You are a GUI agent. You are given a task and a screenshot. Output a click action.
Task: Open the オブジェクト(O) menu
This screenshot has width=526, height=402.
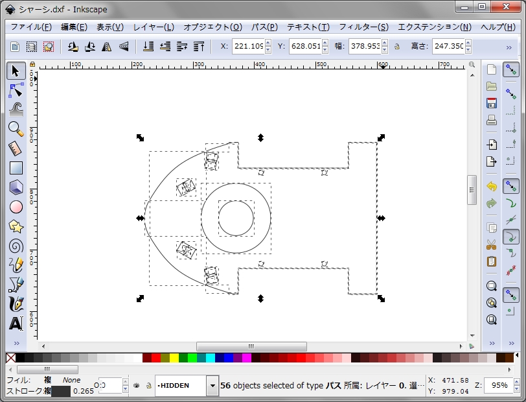(x=212, y=27)
